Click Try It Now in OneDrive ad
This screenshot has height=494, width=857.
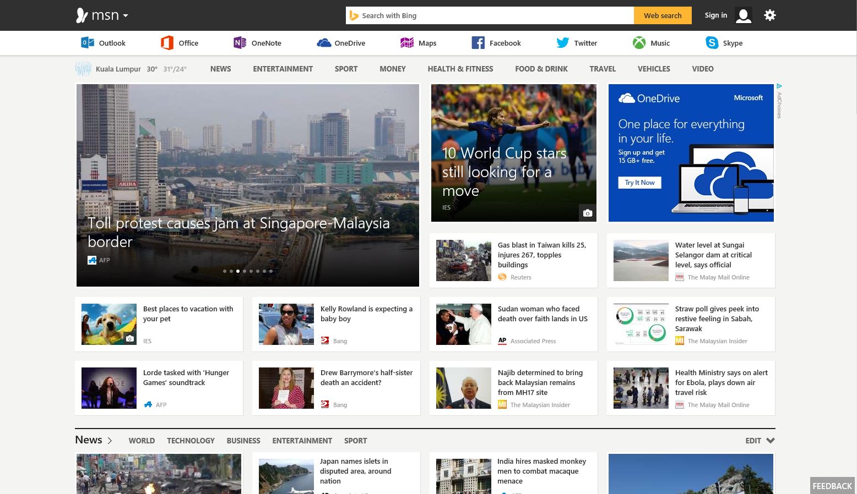click(639, 183)
